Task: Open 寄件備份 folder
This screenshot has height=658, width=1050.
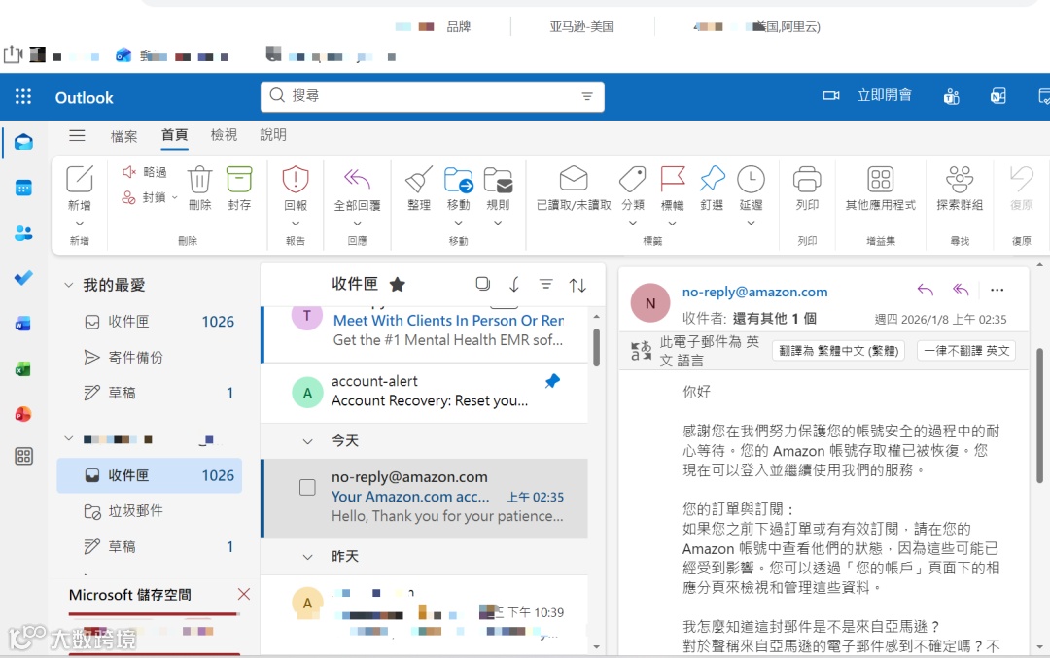Action: (150, 358)
